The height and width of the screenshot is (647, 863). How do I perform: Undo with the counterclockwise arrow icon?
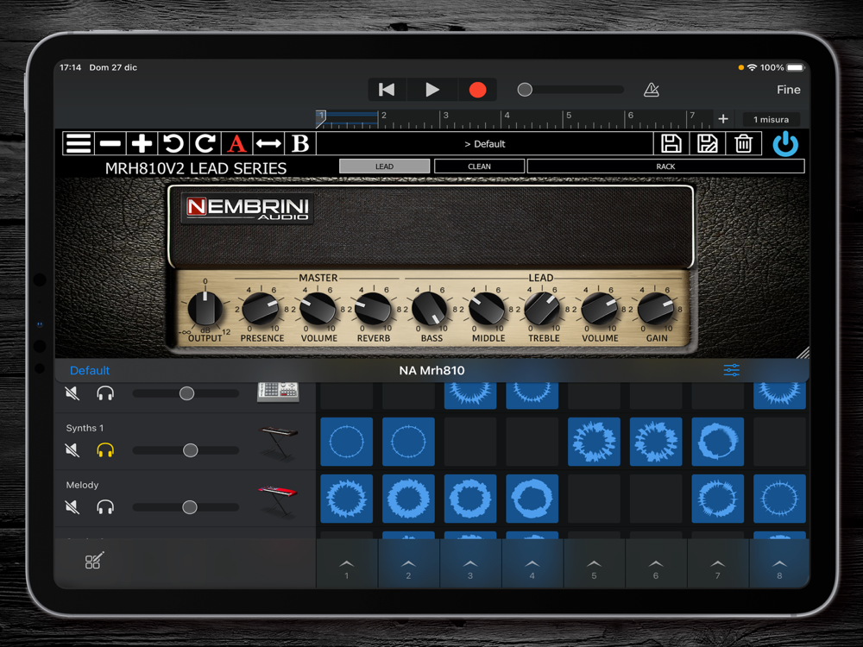coord(173,143)
